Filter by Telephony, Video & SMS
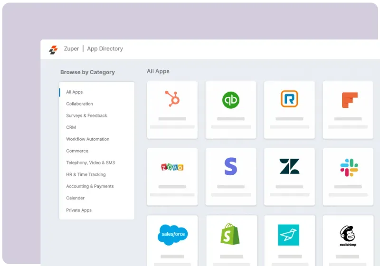 [90, 163]
